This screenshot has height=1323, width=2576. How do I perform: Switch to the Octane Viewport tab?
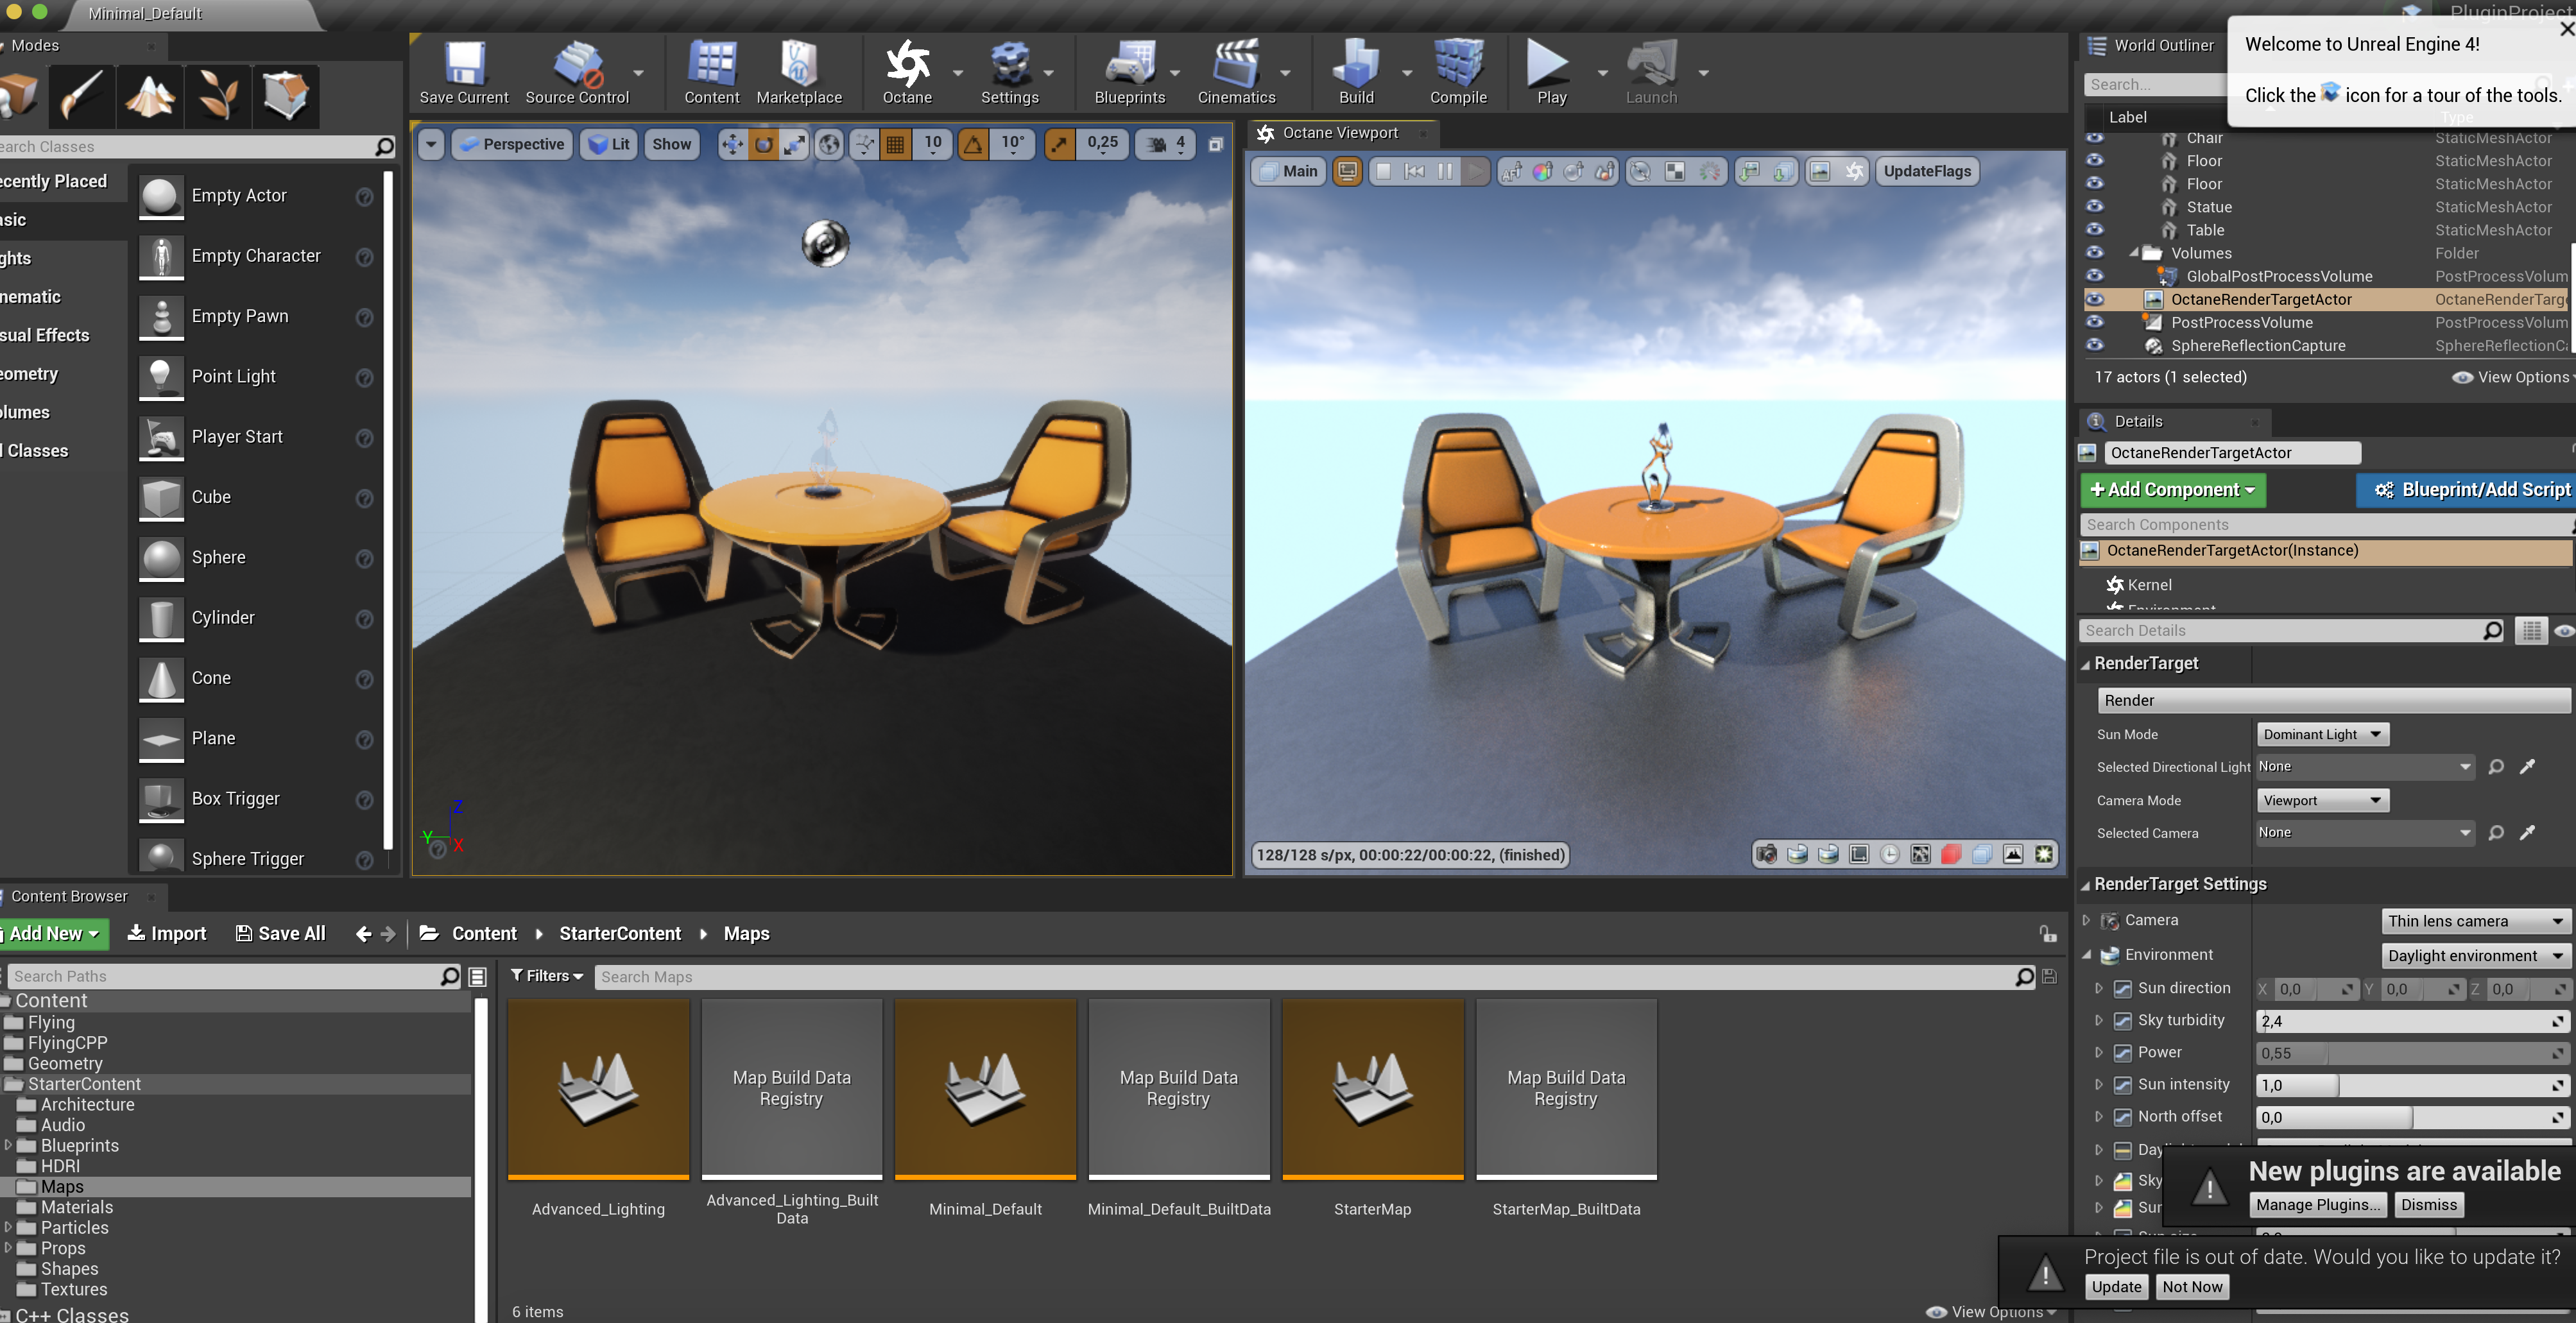[x=1339, y=133]
